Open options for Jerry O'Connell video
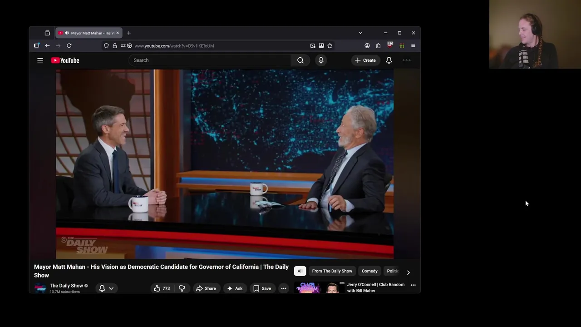 tap(413, 285)
